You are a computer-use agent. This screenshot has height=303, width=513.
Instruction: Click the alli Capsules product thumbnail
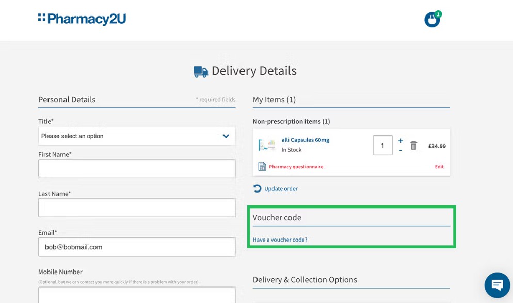(266, 145)
